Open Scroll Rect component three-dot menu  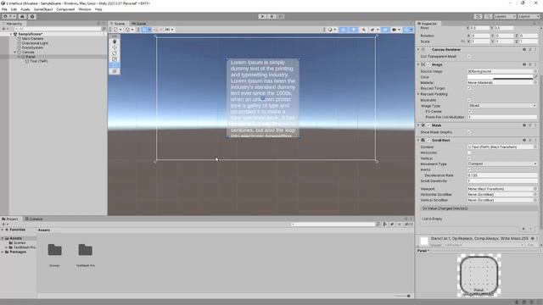[535, 140]
